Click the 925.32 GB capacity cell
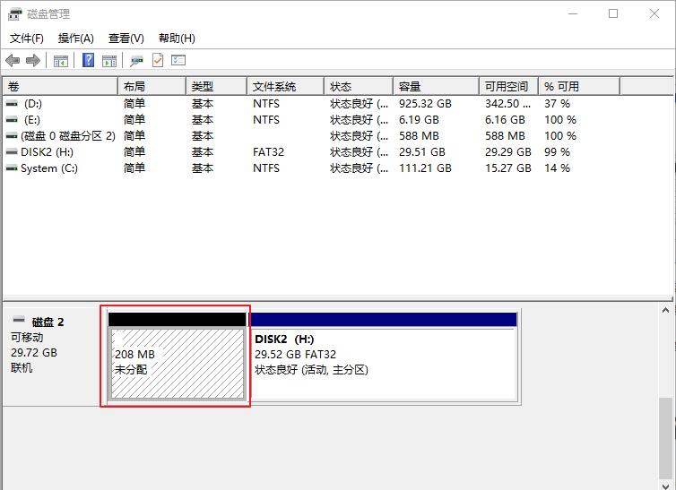This screenshot has height=490, width=676. [425, 104]
